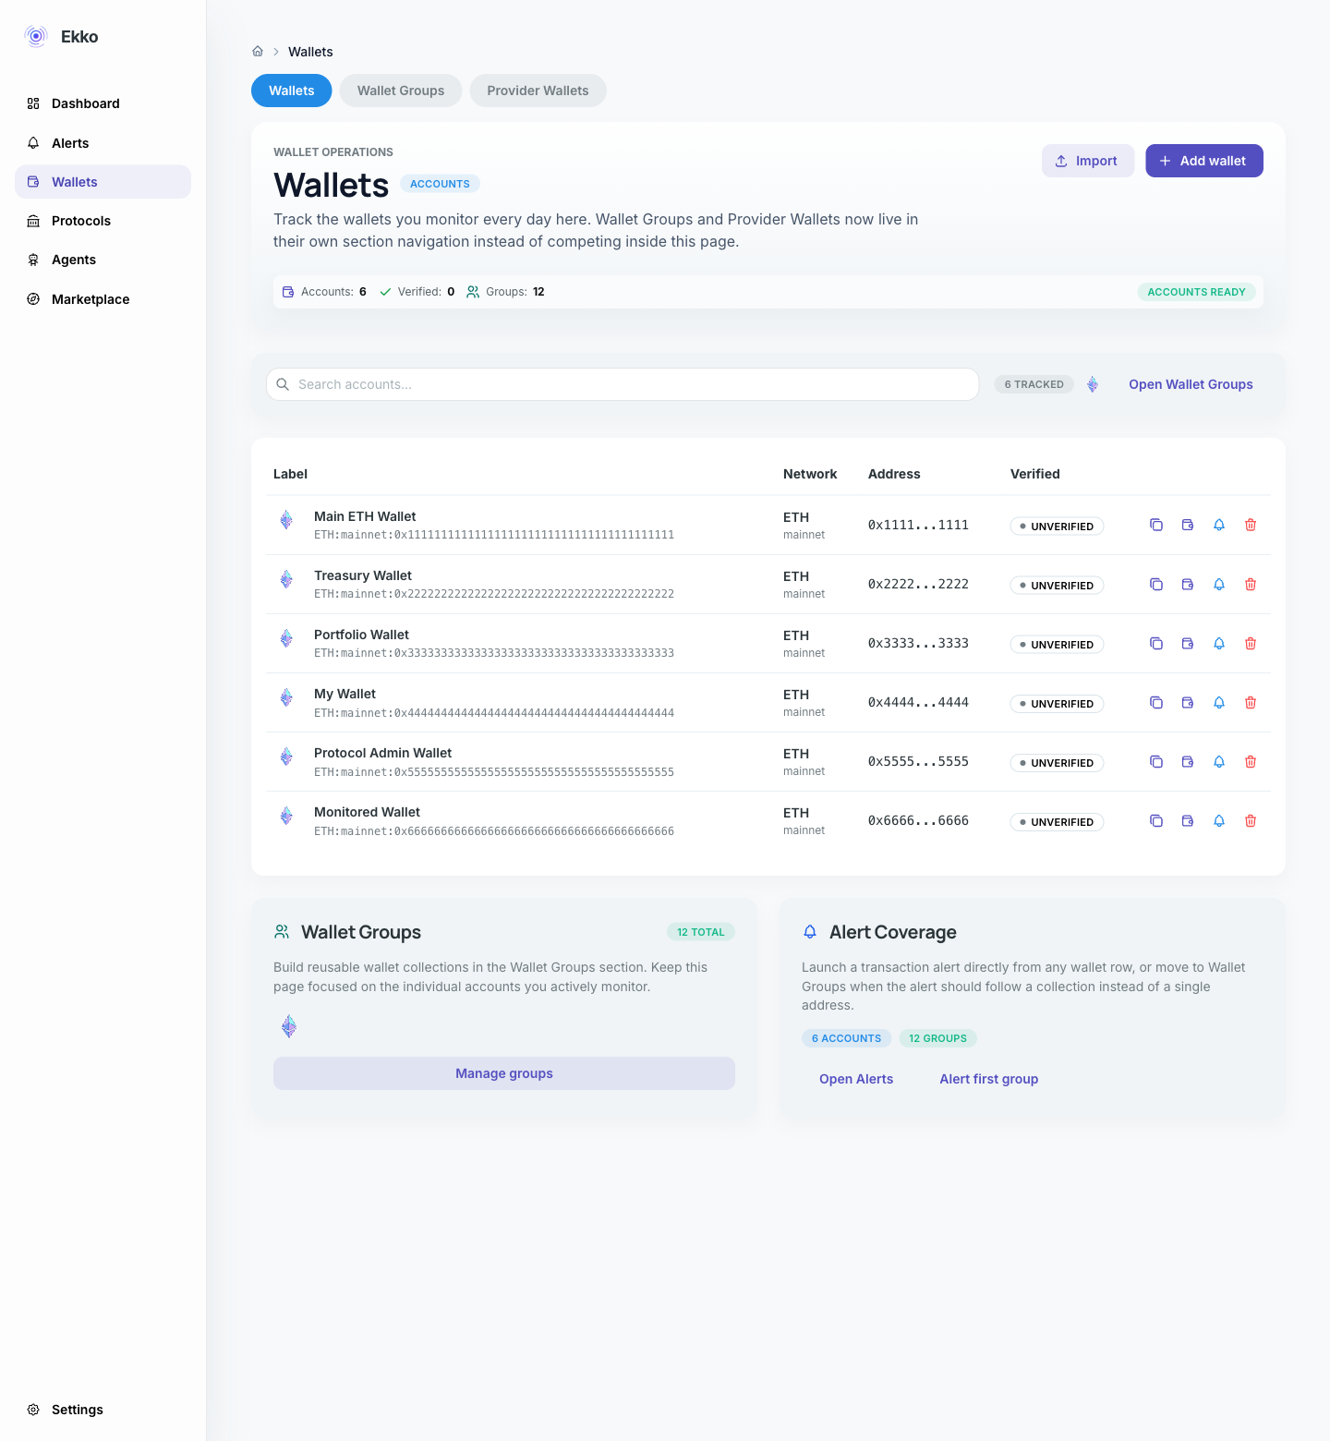This screenshot has width=1330, height=1441.
Task: Delete Monitored Wallet using trash icon
Action: tap(1251, 820)
